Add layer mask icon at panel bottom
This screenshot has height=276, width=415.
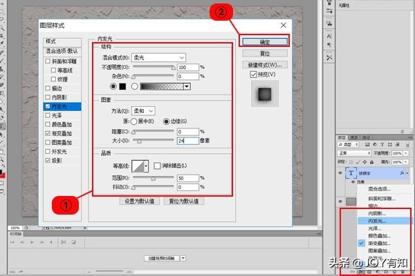[369, 271]
